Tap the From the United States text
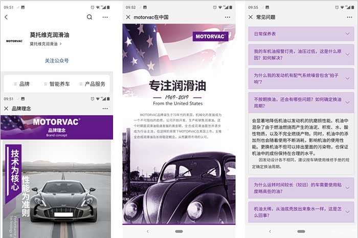The width and height of the screenshot is (358, 238). pos(177,103)
